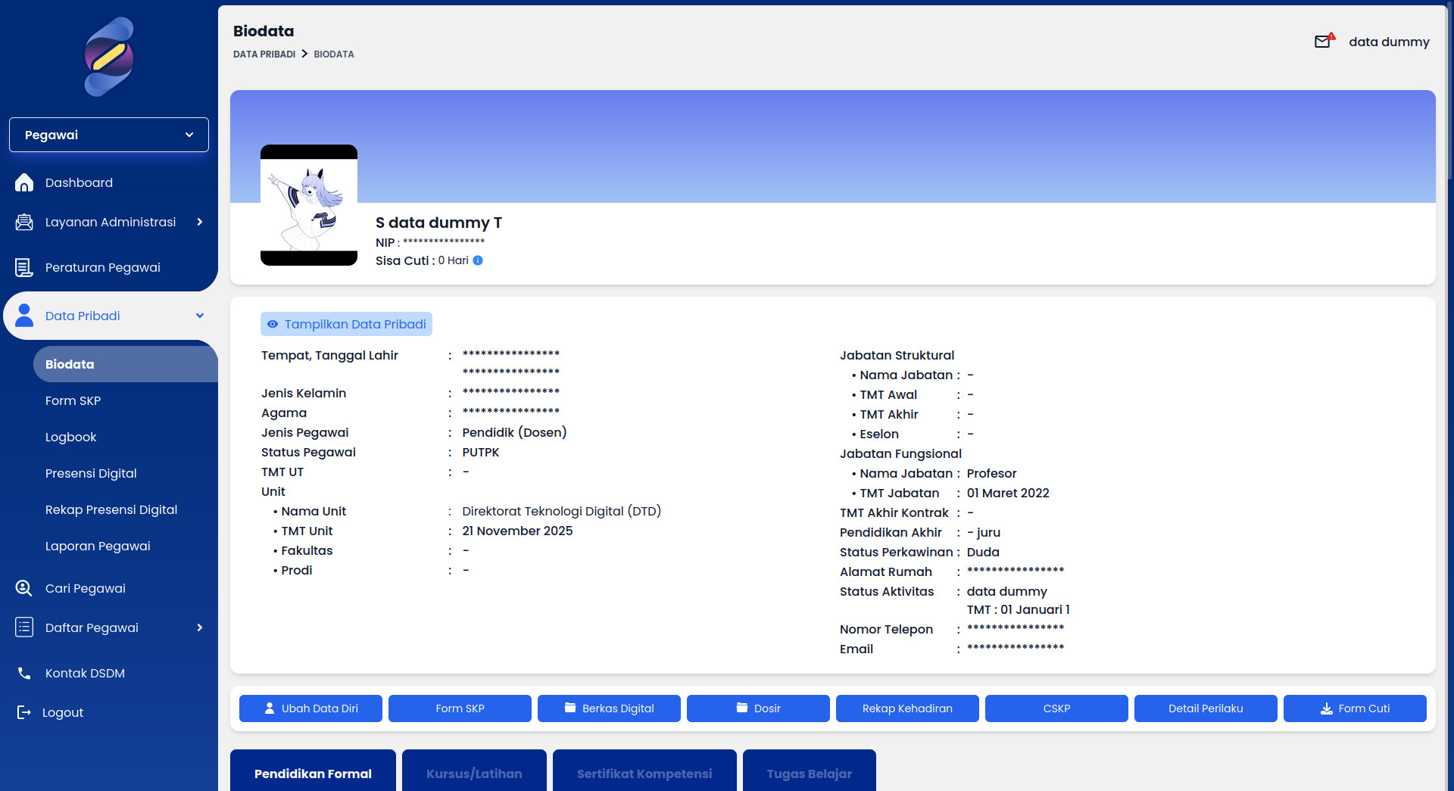Click the Layanan Administrasi icon
The width and height of the screenshot is (1454, 791).
coord(24,222)
